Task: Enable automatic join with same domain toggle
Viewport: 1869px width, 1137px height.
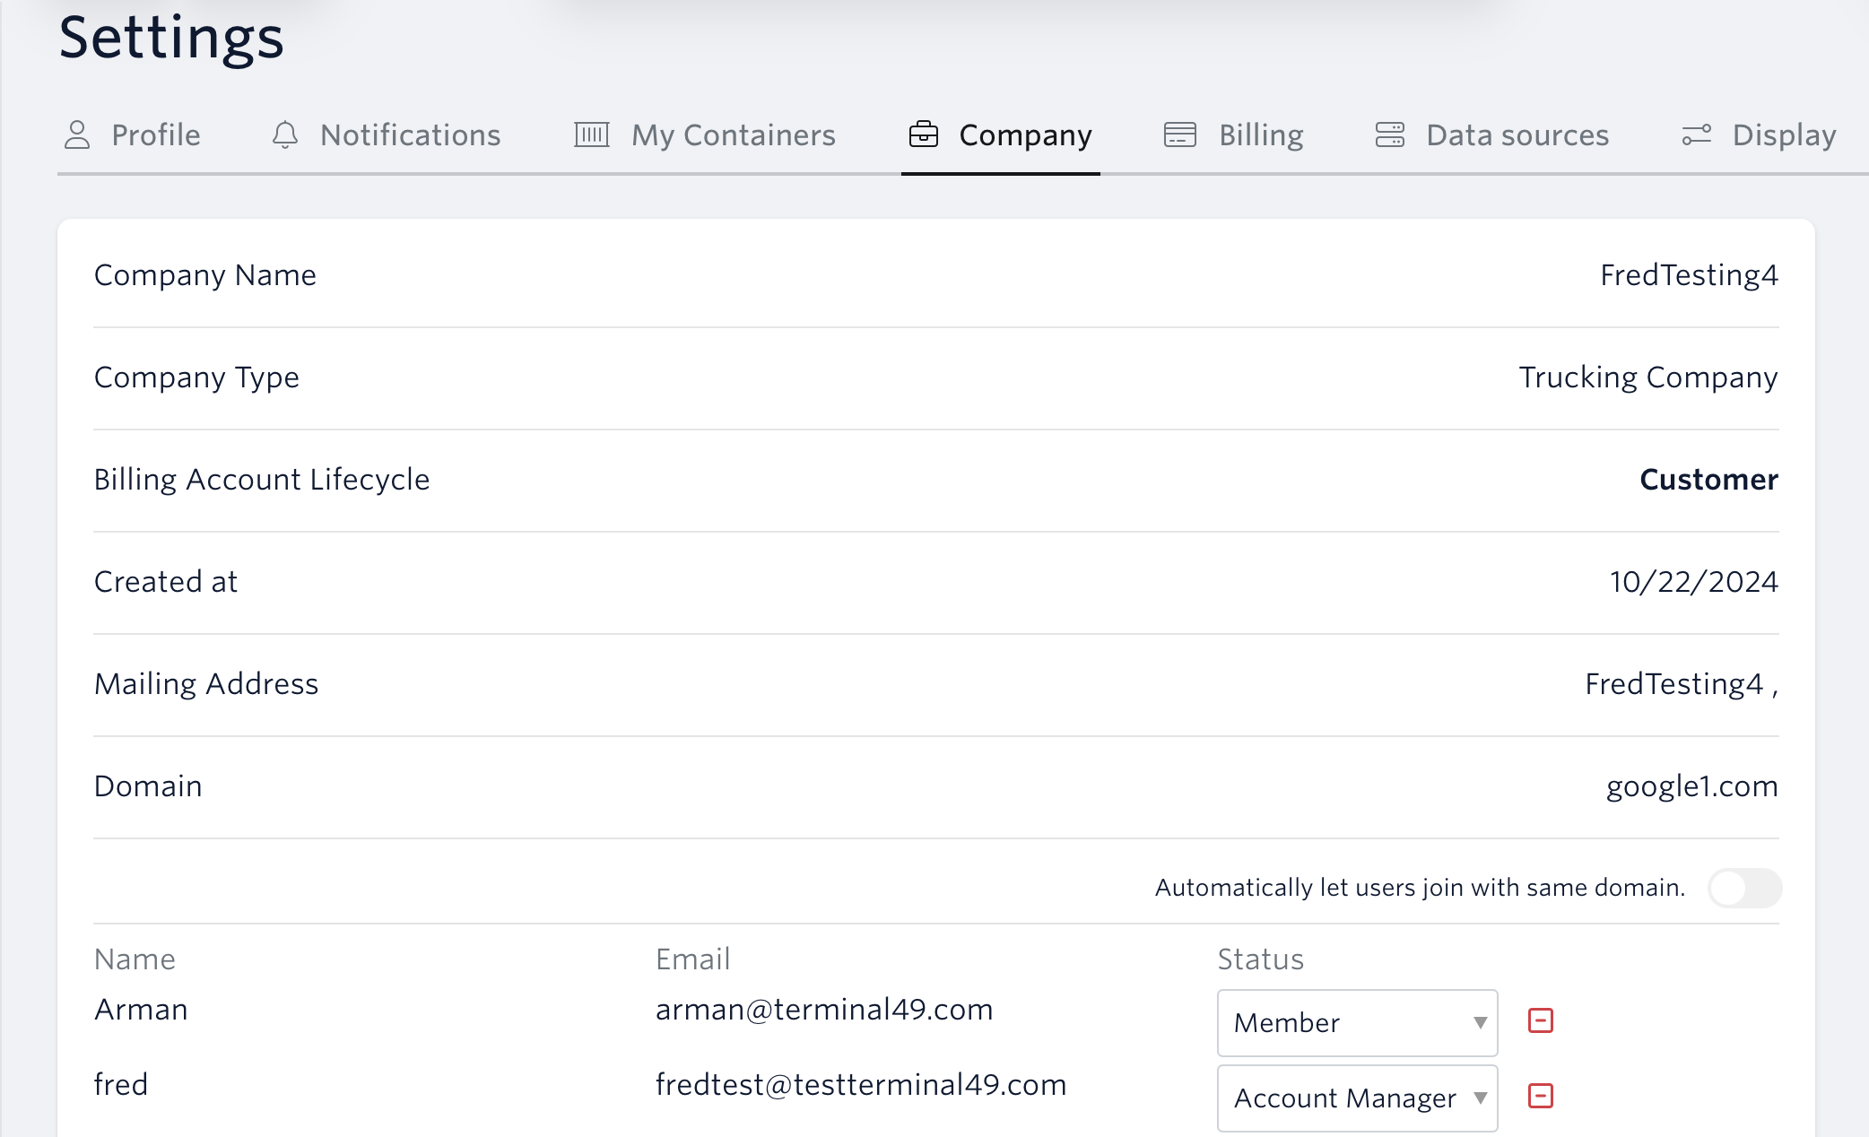Action: point(1744,888)
